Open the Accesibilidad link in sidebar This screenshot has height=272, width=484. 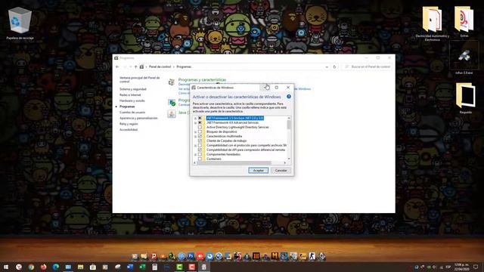pos(129,130)
